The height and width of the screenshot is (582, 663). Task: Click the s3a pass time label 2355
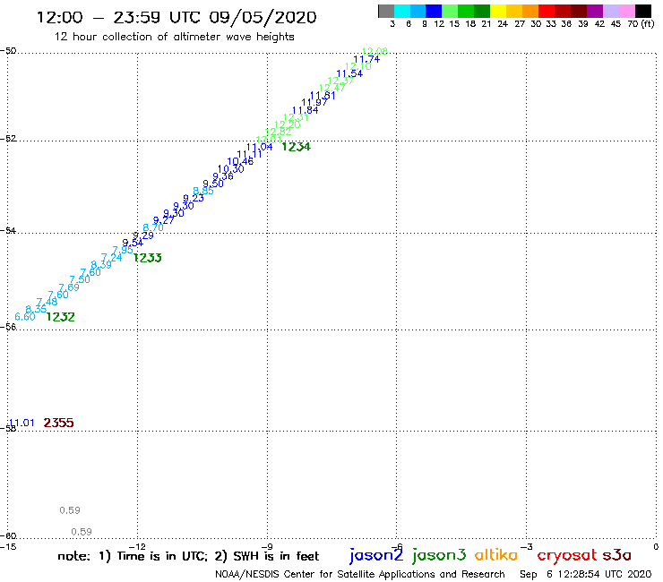click(58, 423)
